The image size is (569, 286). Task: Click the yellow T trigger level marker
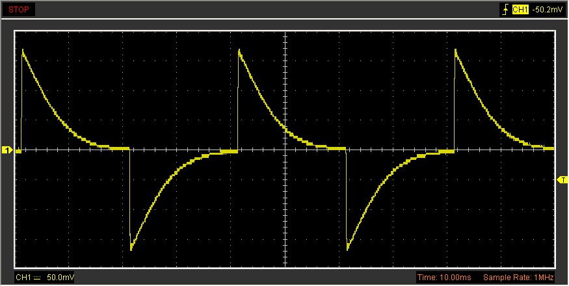[563, 179]
